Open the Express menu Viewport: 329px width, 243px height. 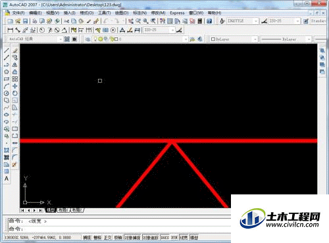(x=177, y=13)
